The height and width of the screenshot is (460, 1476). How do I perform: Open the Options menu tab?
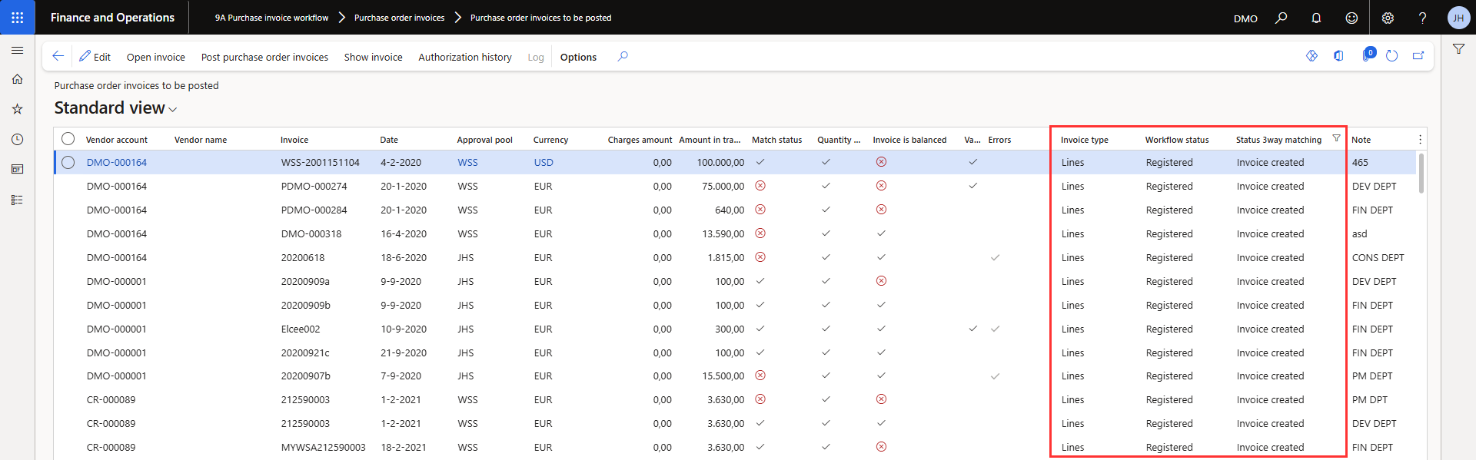click(x=578, y=57)
